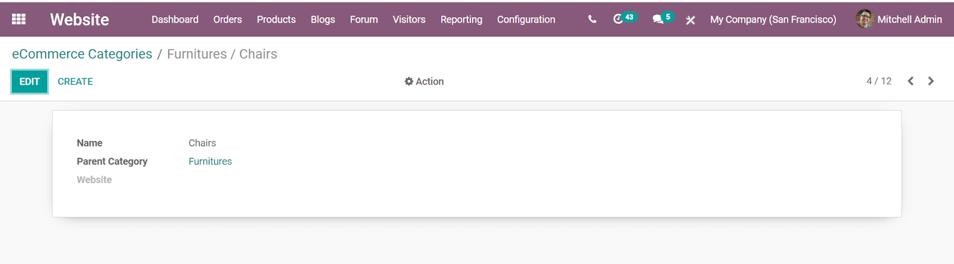Click the debug tools wrench icon
This screenshot has height=264, width=954.
690,20
